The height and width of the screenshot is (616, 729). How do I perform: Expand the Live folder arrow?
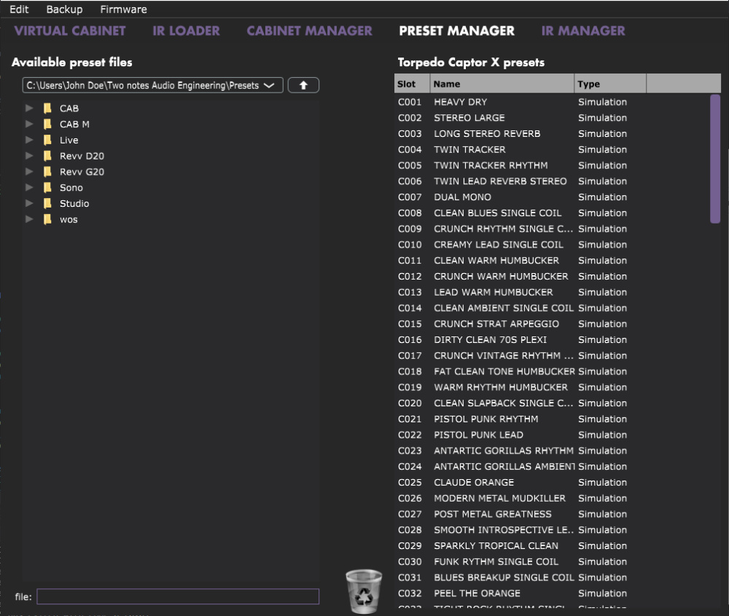[x=29, y=140]
